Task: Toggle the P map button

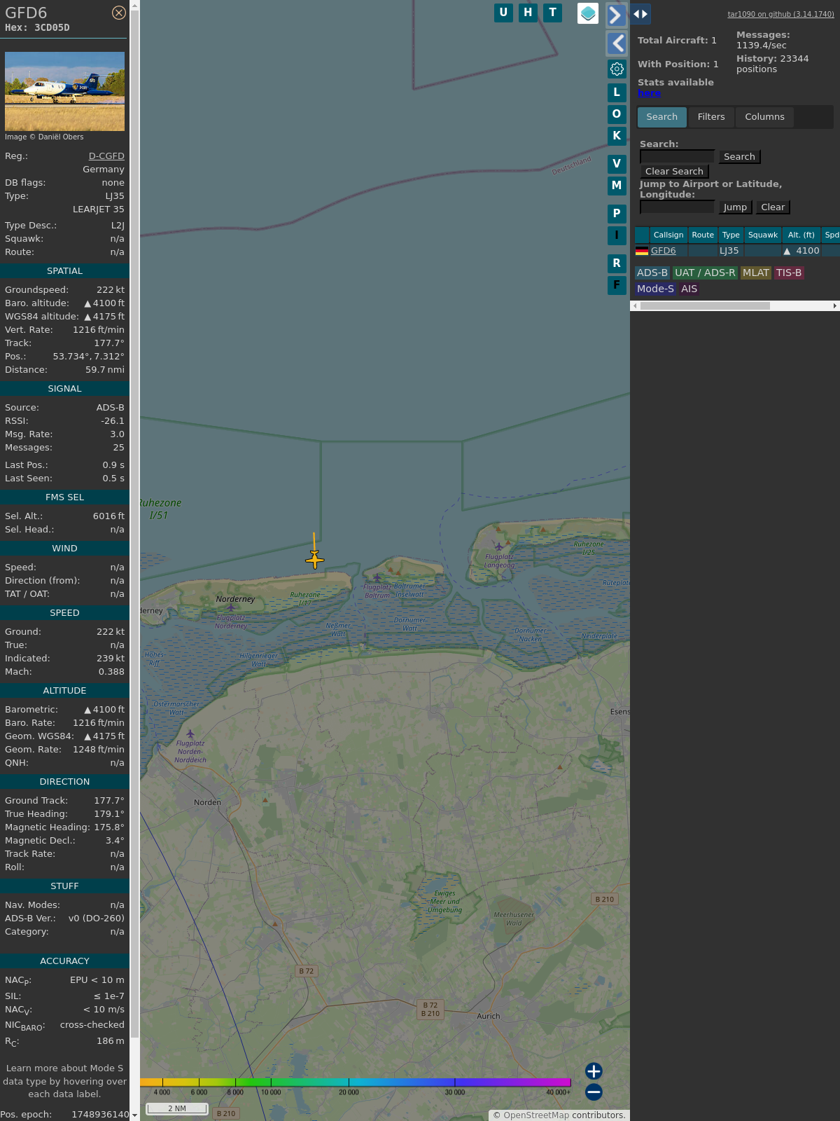Action: (x=617, y=214)
